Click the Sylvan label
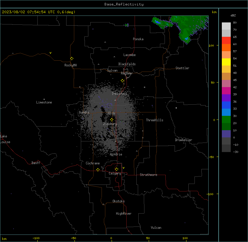248x242 pixels. (112, 70)
